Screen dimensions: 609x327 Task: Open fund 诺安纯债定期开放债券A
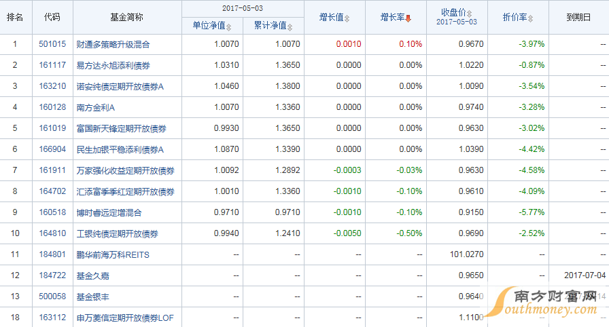point(120,86)
